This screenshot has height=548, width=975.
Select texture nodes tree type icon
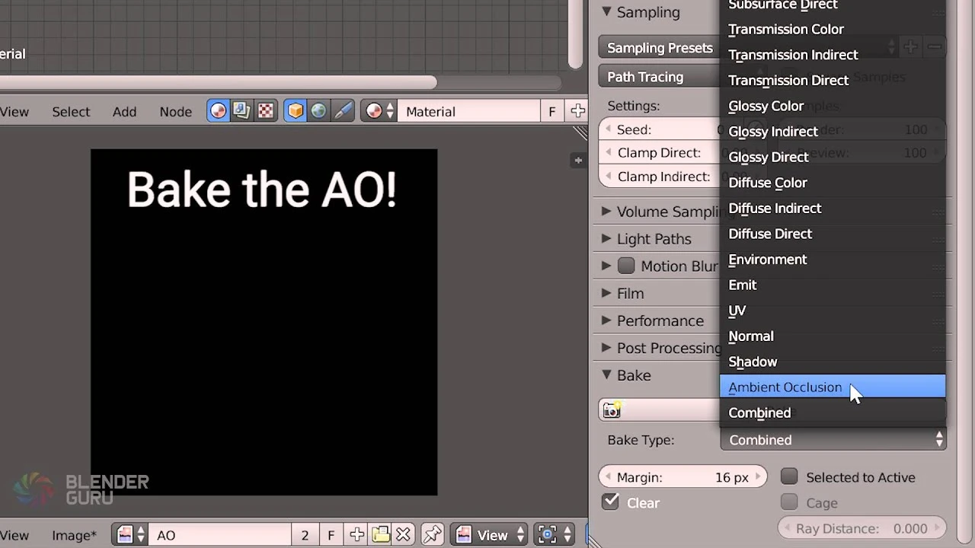[265, 111]
